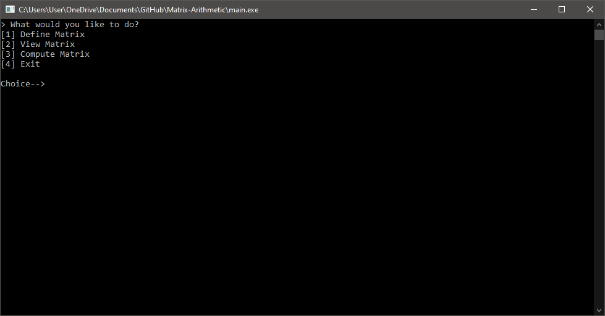Click the "[1] Define Matrix" line
Viewport: 605px width, 316px height.
tap(43, 35)
